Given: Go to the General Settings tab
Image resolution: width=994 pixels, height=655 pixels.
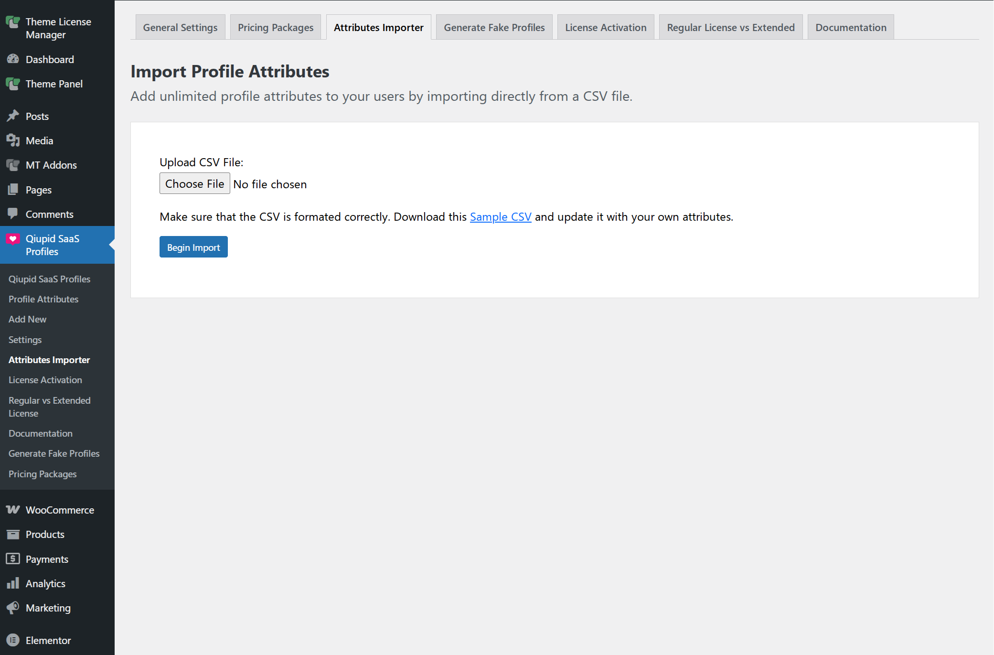Looking at the screenshot, I should pyautogui.click(x=180, y=28).
